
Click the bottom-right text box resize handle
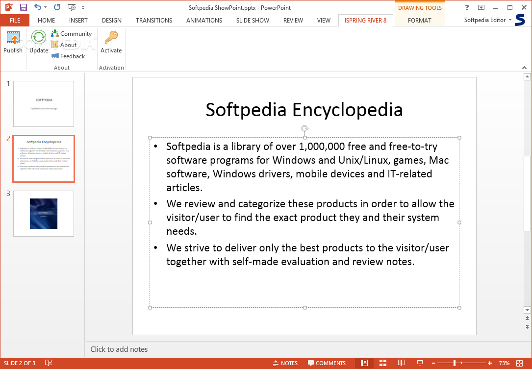pos(459,308)
